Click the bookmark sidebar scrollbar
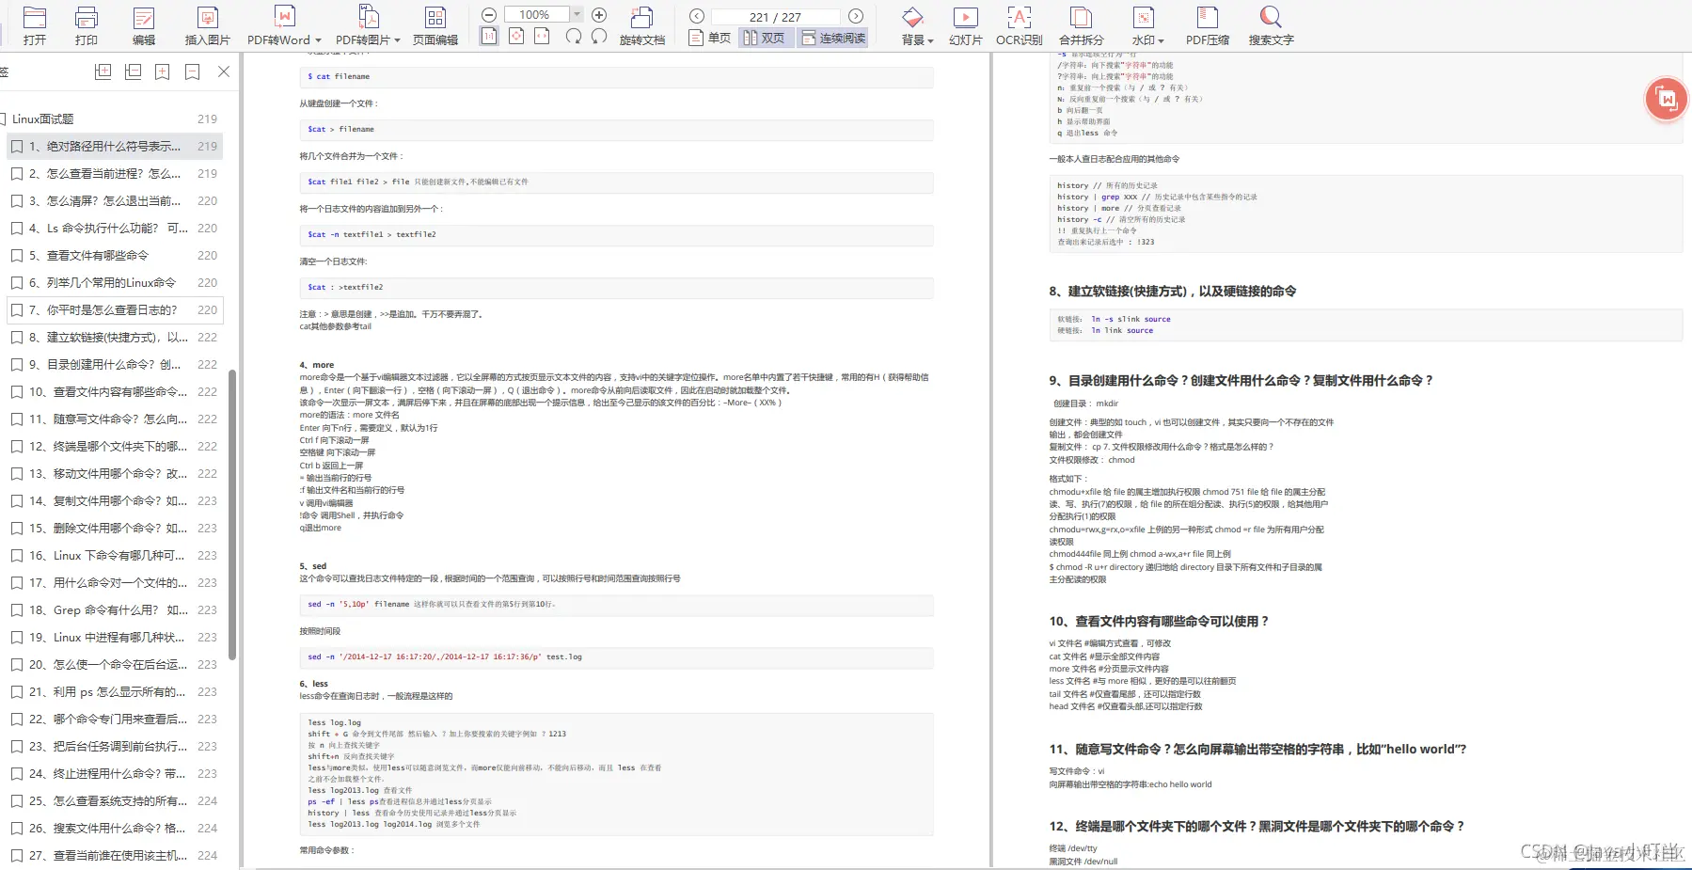Screen dimensions: 1692x870 (232, 514)
